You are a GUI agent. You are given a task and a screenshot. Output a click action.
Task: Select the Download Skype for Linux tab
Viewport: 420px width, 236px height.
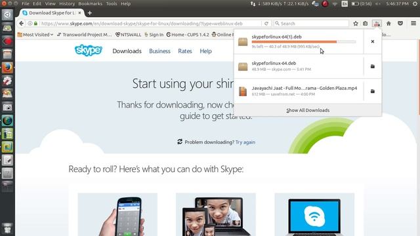tap(52, 13)
